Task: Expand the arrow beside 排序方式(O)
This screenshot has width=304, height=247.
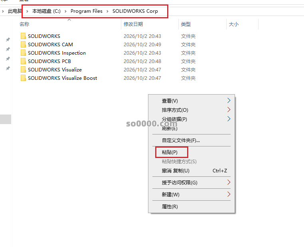Action: click(x=229, y=110)
